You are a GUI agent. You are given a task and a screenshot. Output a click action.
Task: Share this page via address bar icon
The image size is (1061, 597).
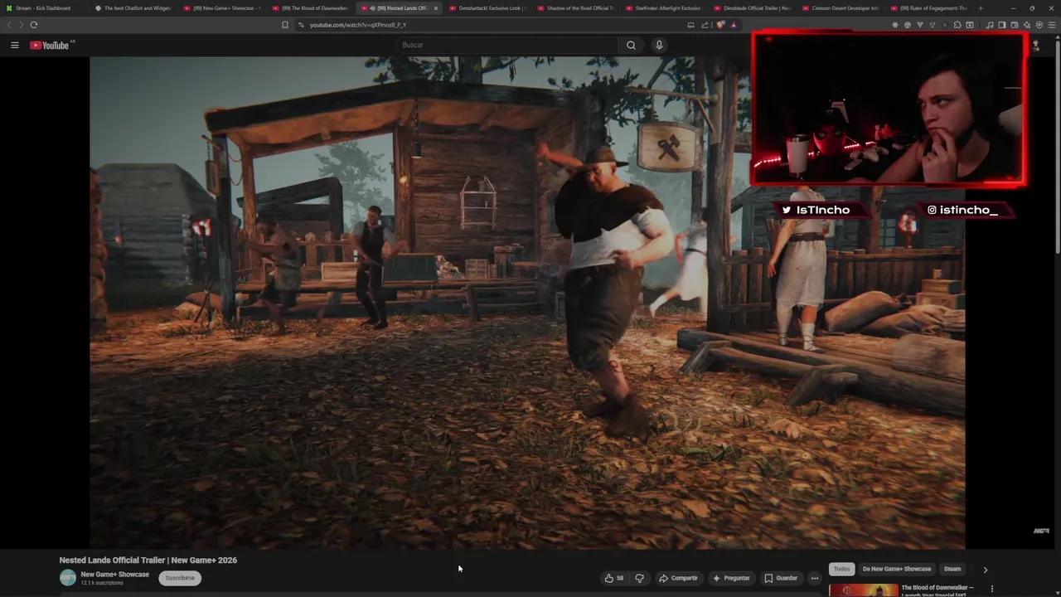coord(705,25)
